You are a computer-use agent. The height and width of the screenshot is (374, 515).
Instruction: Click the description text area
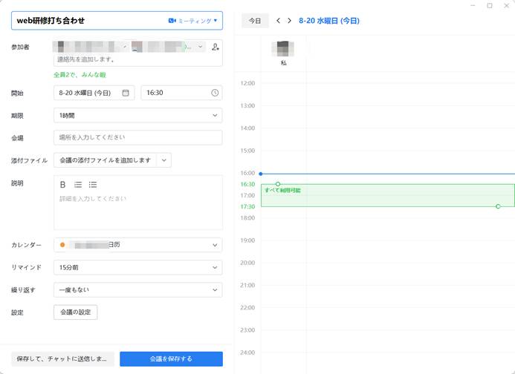[x=138, y=210]
